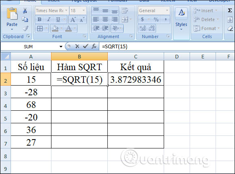
Task: Toggle Bold formatting
Action: (39, 19)
